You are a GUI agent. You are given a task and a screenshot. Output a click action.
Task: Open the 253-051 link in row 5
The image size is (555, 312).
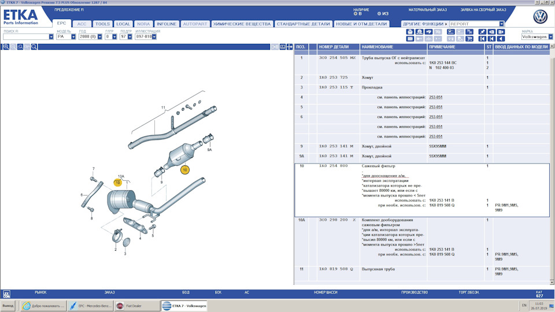point(436,107)
